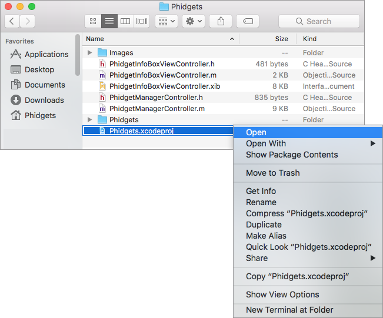Screen dimensions: 383x318
Task: Click file name PhidgetInfoBoxViewController.xib
Action: pyautogui.click(x=165, y=86)
